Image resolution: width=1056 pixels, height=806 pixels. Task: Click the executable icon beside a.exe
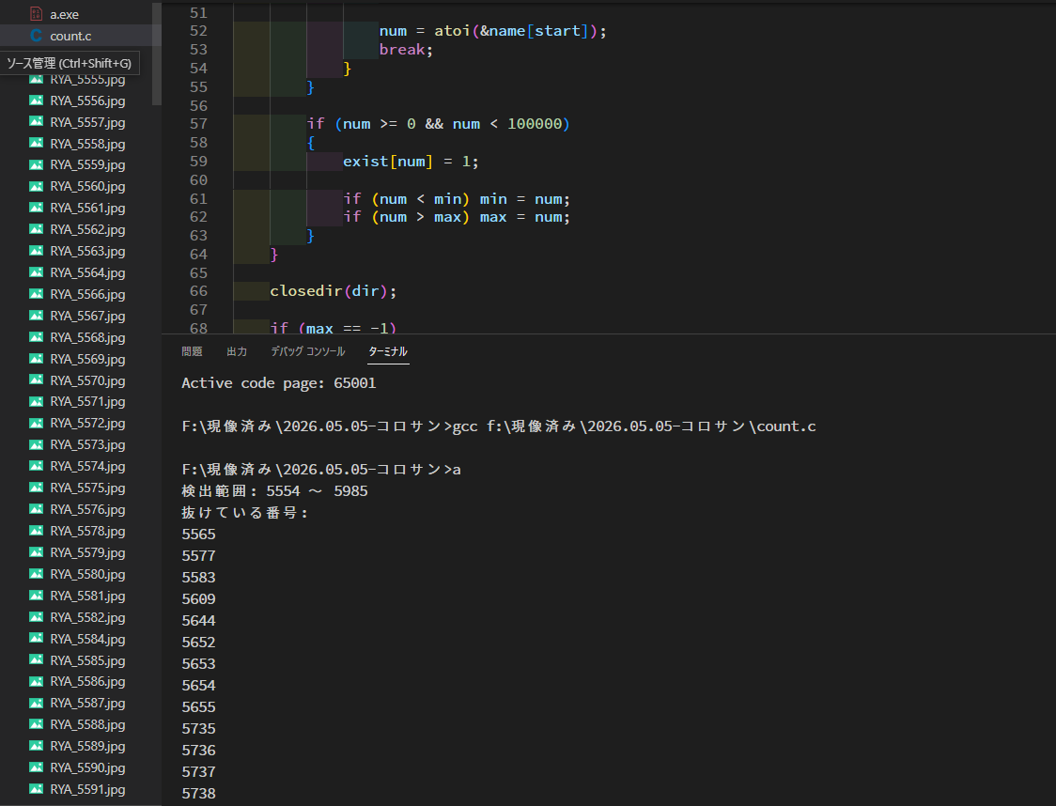coord(37,14)
